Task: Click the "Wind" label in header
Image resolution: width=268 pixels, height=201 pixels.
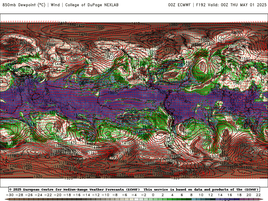Action: point(55,5)
